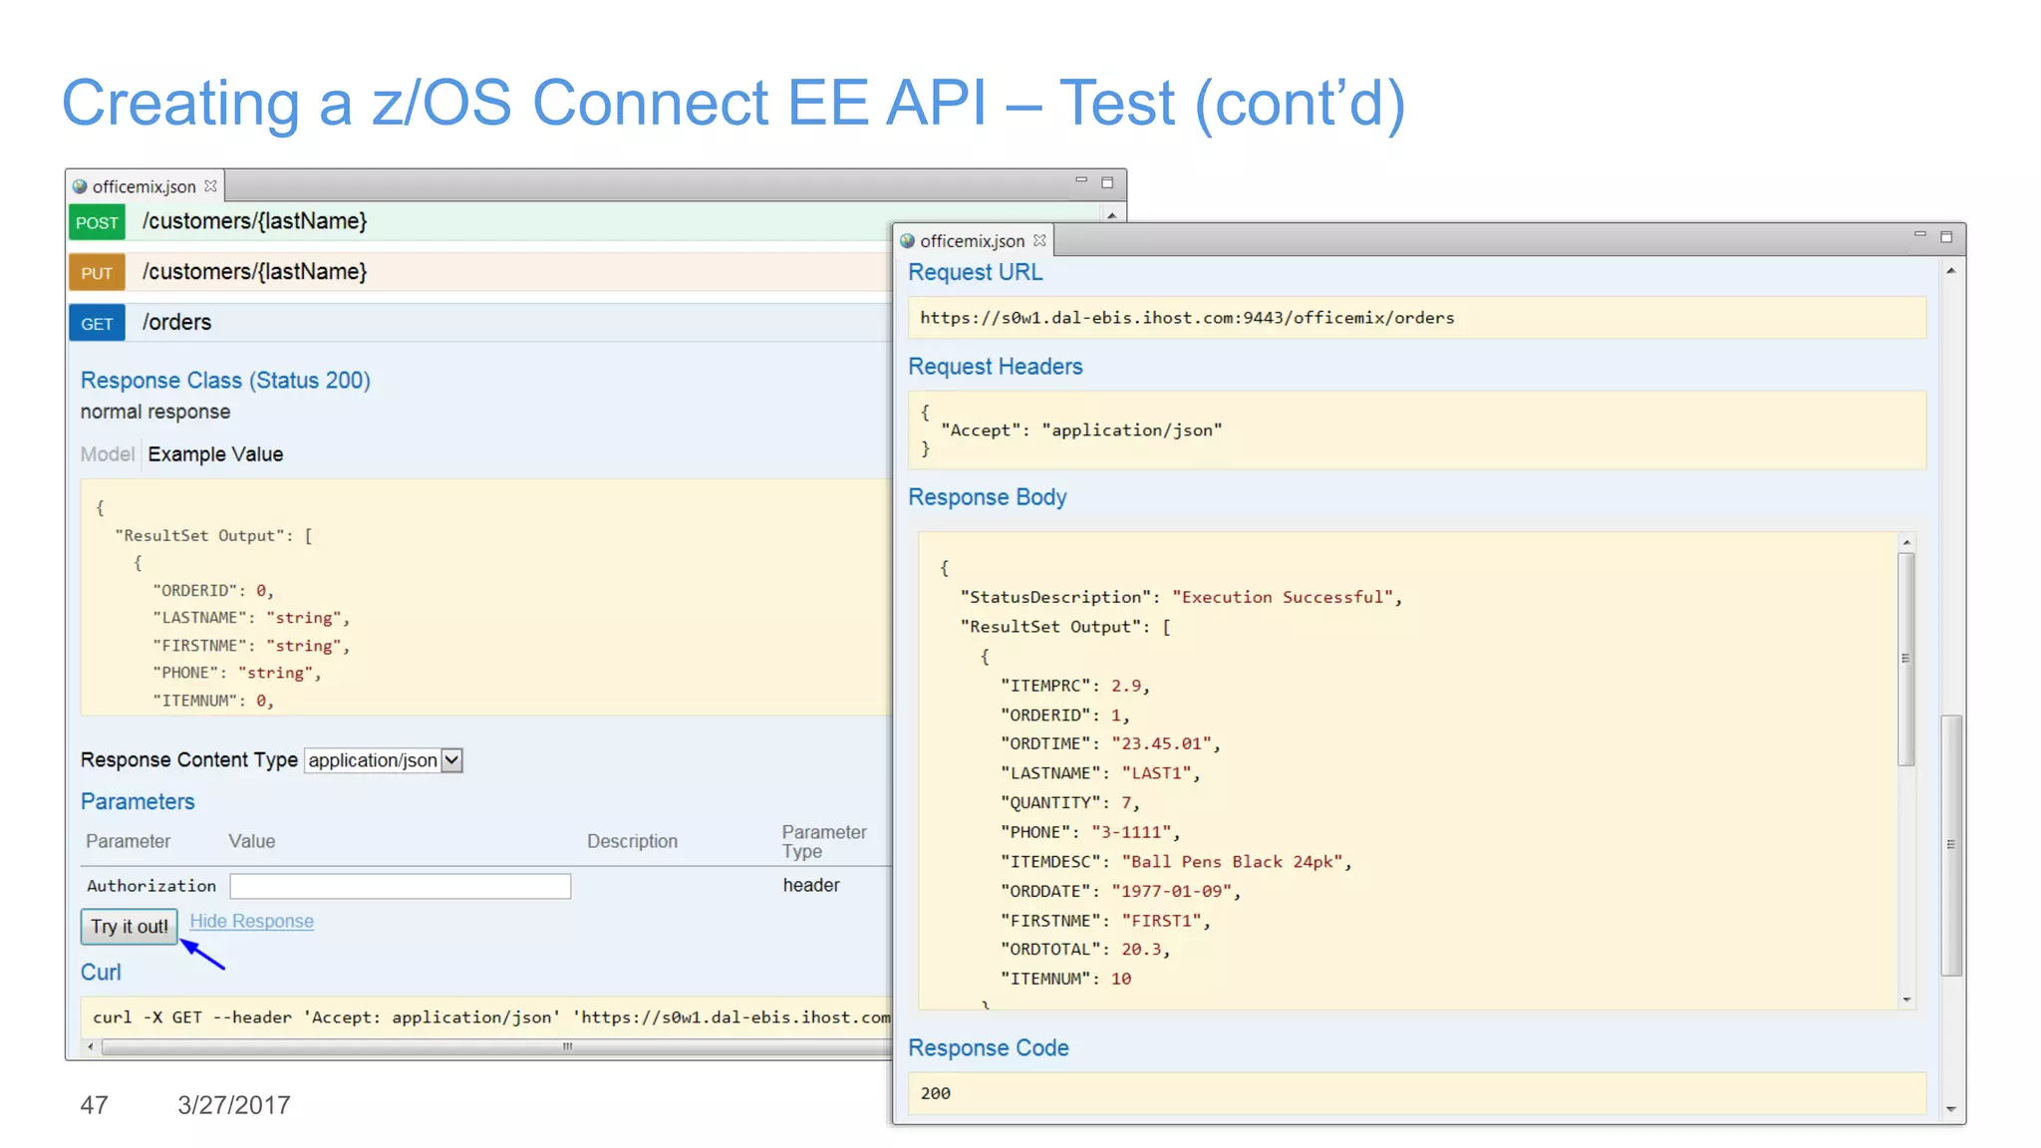Screen dimensions: 2041x1148
Task: Click the Response Code heading
Action: pos(989,1048)
